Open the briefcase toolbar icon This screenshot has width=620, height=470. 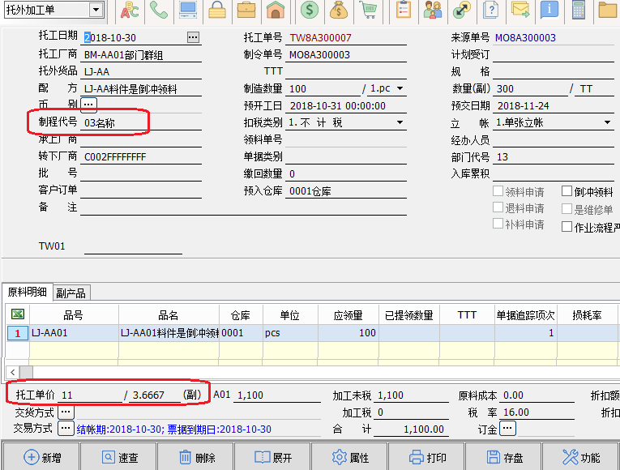246,11
